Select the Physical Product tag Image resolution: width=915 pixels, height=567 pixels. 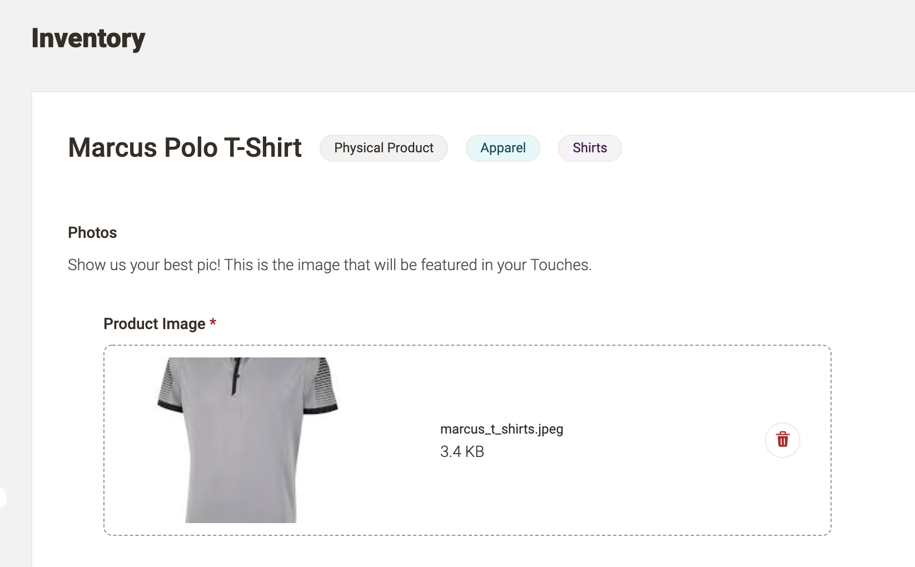(x=384, y=148)
